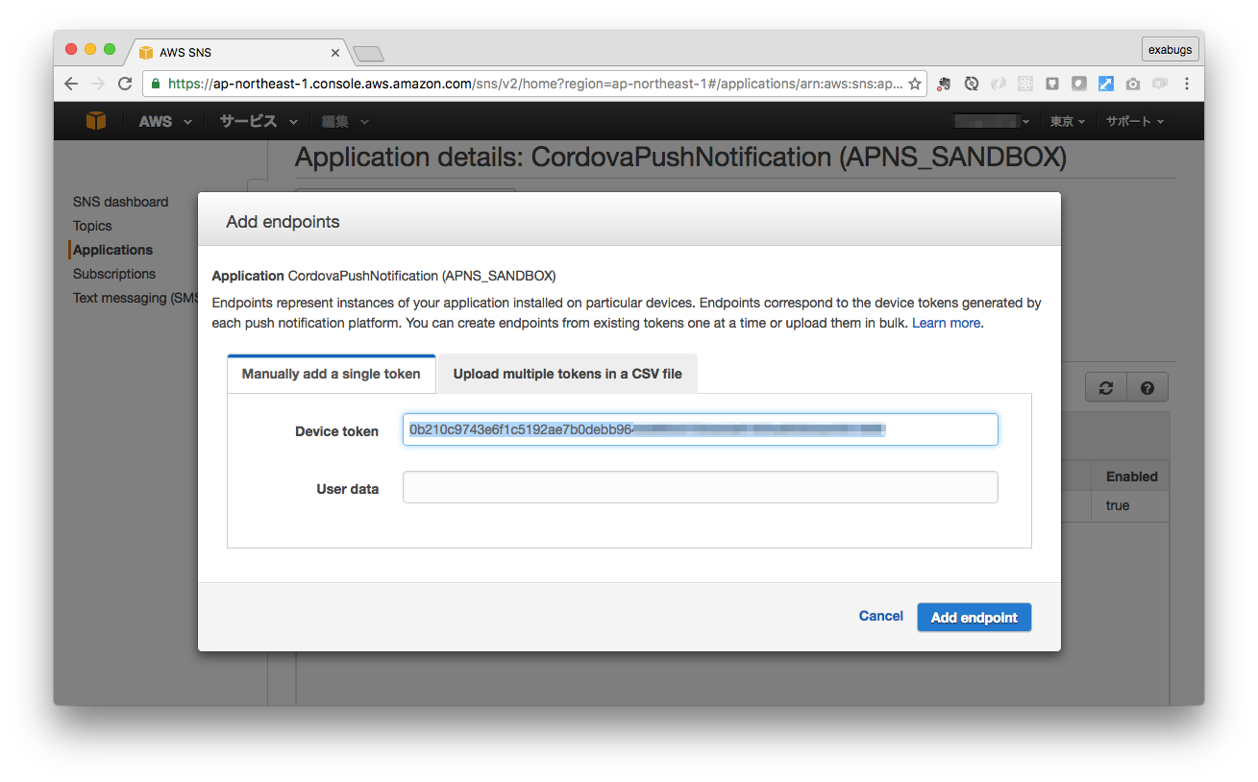The height and width of the screenshot is (782, 1258).
Task: Click the AWS cube logo icon
Action: tap(96, 121)
